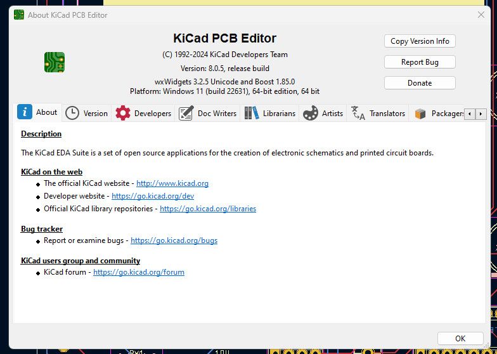
Task: Open the About tab
Action: (39, 112)
